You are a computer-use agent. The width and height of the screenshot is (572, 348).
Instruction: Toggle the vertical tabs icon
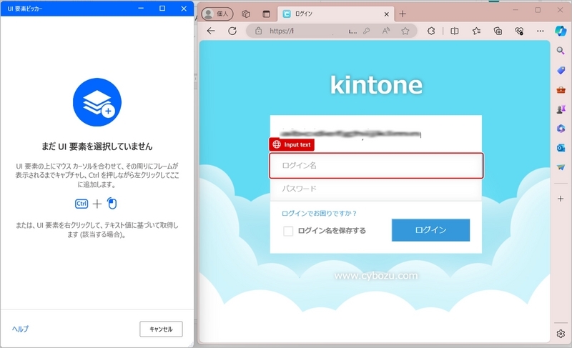tap(266, 14)
